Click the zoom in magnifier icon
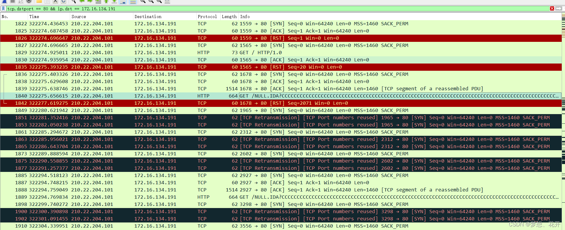The height and width of the screenshot is (230, 565). point(143,2)
